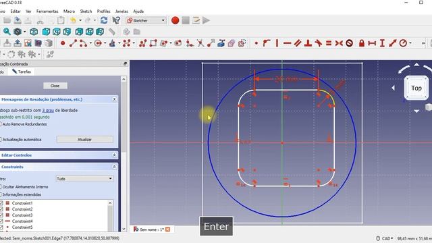Open the Sketcher workbench dropdown
The height and width of the screenshot is (243, 432).
146,20
